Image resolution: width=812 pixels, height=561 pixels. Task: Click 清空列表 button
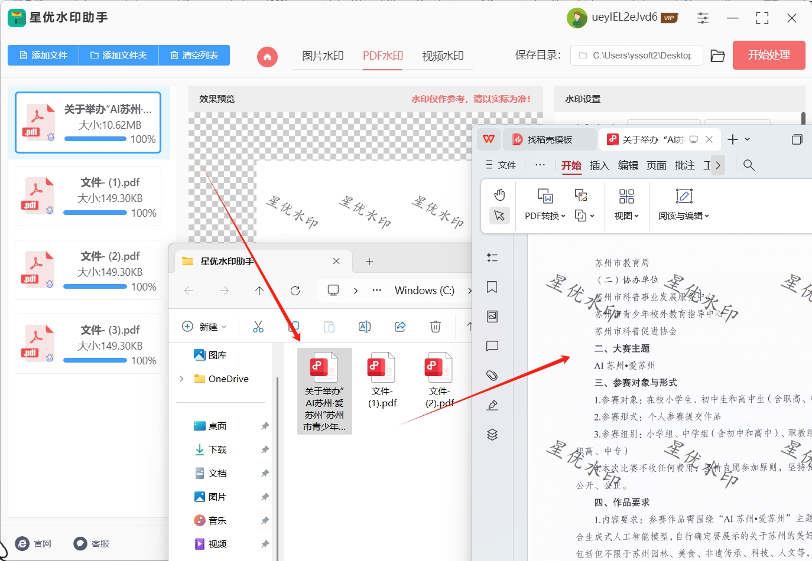click(x=194, y=56)
